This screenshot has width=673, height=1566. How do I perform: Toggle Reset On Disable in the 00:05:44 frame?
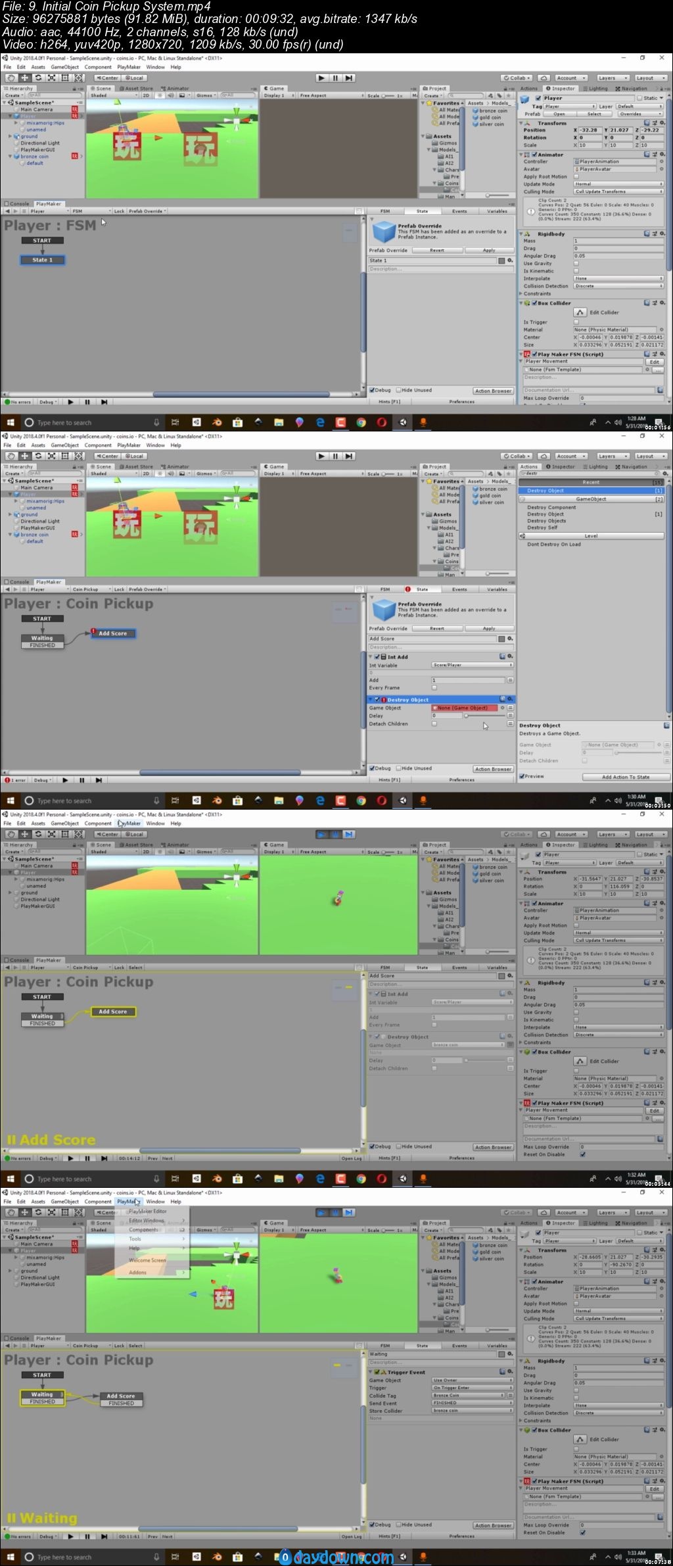(x=582, y=1154)
